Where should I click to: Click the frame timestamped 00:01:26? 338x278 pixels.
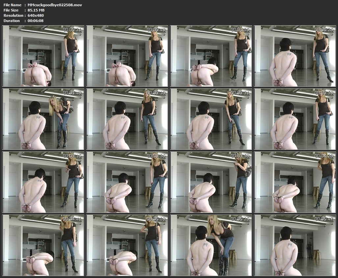pyautogui.click(x=295, y=56)
